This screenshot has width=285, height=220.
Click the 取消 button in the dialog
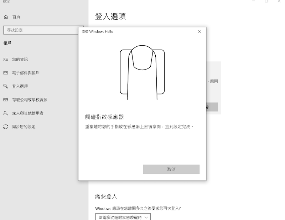(x=171, y=169)
